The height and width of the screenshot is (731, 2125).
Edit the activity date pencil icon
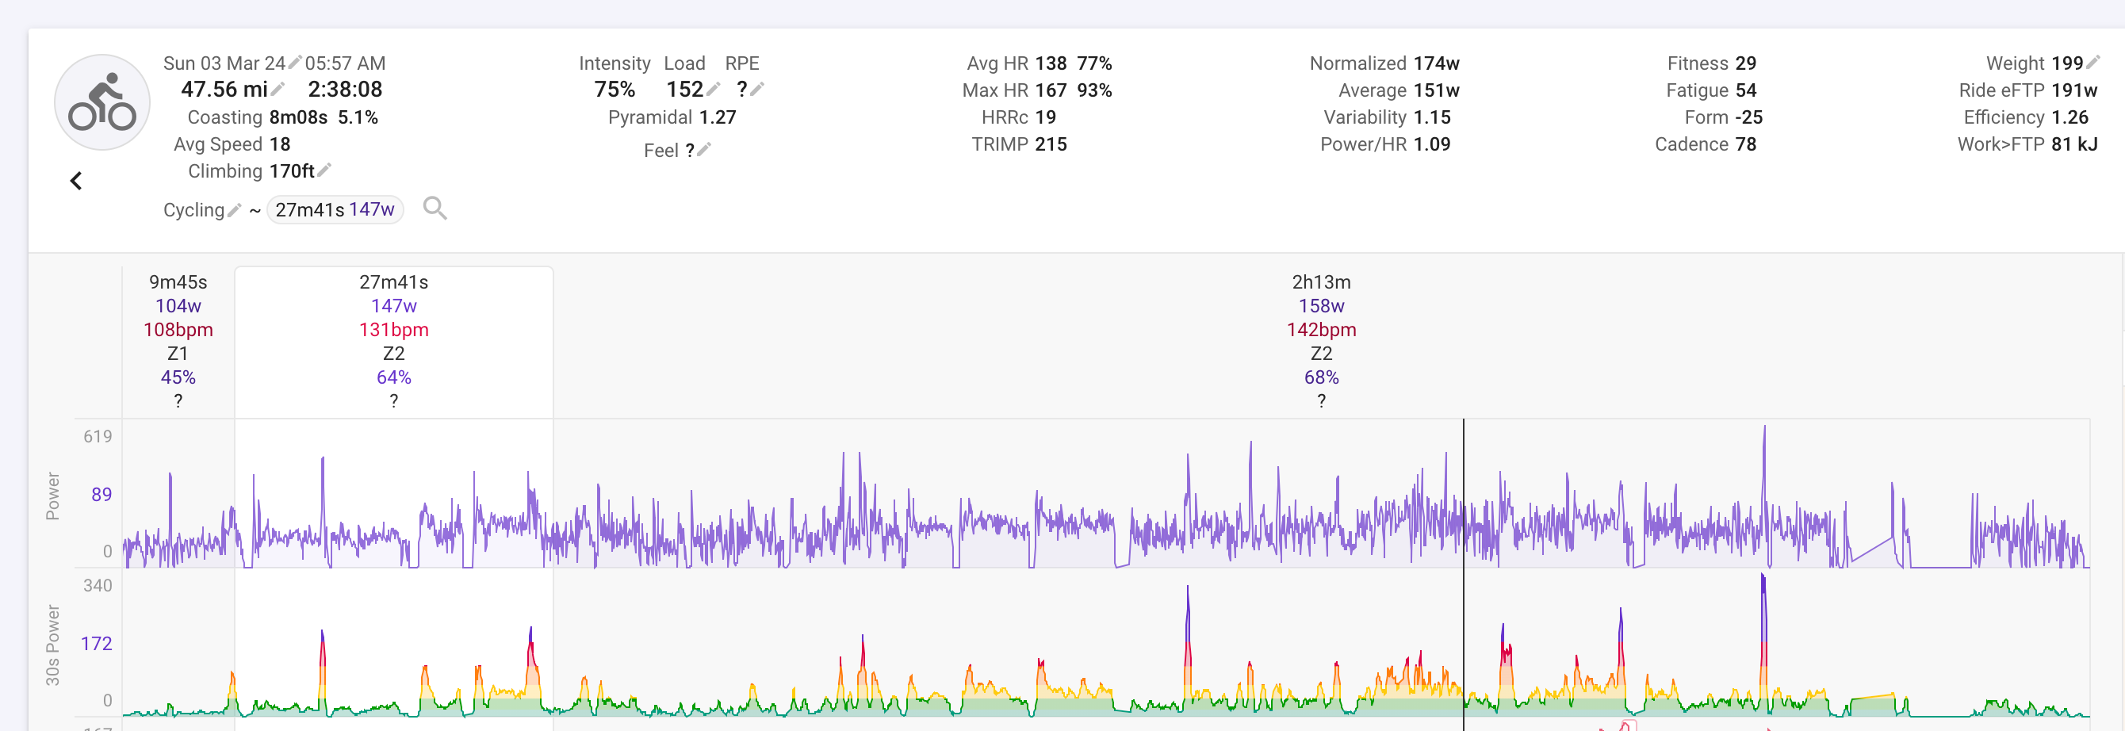click(x=295, y=62)
